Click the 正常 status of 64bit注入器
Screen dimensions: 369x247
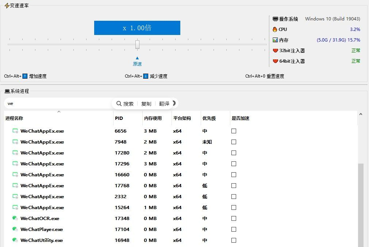point(356,61)
